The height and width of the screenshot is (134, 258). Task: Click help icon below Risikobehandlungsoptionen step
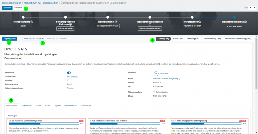[x=150, y=25]
